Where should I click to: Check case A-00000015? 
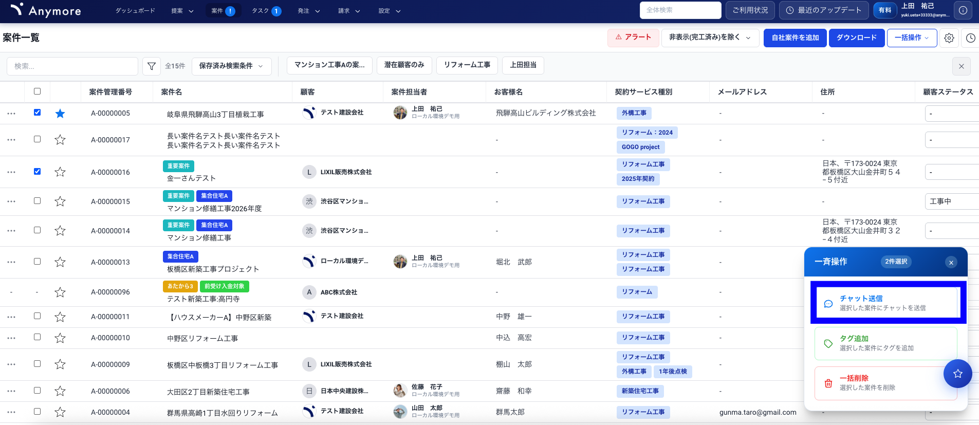click(x=37, y=200)
